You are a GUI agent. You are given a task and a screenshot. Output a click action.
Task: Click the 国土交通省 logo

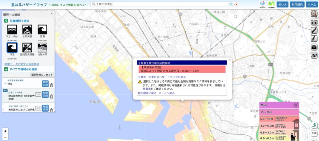[262, 4]
